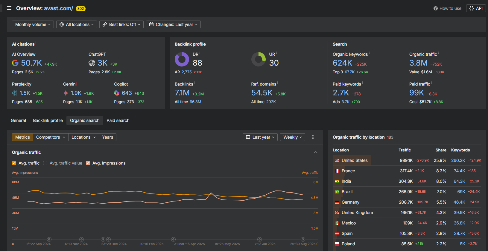The image size is (488, 251).
Task: Open the avast.com/ link in title
Action: (58, 8)
